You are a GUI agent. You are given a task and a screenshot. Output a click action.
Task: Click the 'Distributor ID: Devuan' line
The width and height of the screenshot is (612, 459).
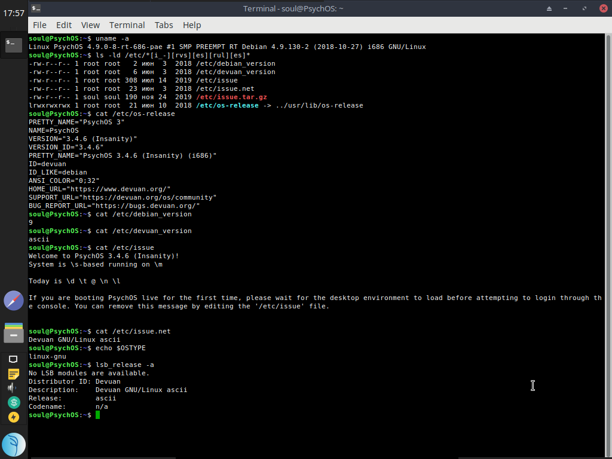click(x=75, y=381)
